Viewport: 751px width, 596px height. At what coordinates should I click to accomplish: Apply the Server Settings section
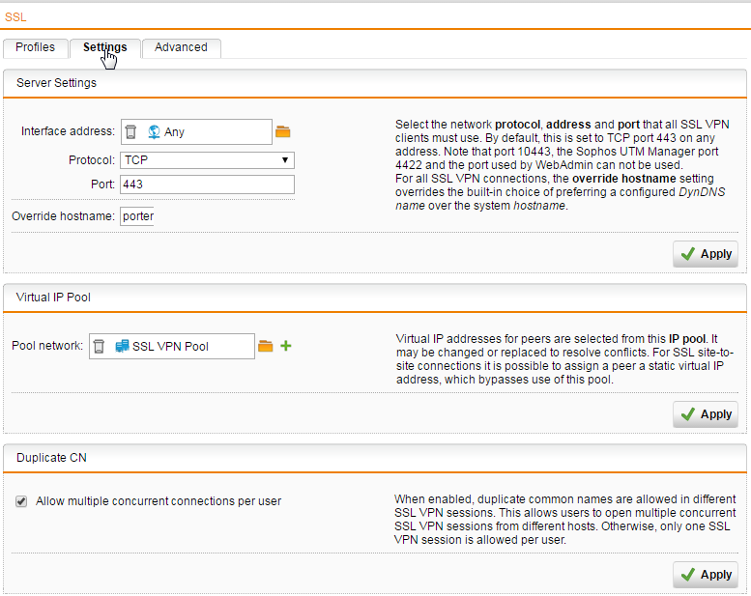(705, 254)
